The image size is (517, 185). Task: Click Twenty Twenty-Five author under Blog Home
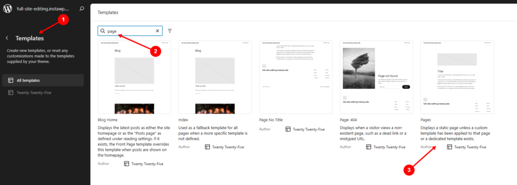tap(147, 164)
